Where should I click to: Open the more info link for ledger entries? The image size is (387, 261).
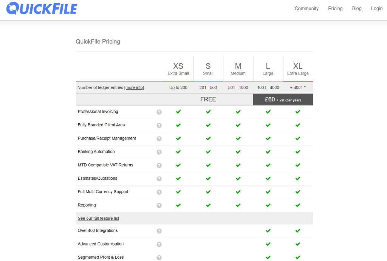134,88
